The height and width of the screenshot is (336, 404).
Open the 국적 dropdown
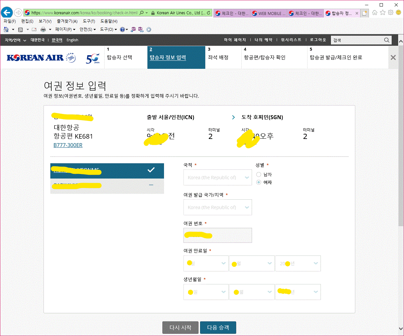218,178
